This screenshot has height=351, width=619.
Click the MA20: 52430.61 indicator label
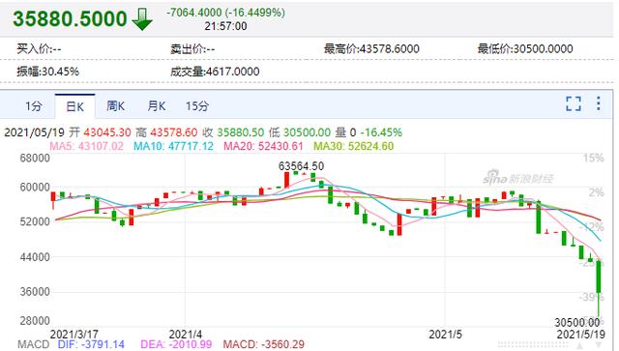pyautogui.click(x=263, y=146)
